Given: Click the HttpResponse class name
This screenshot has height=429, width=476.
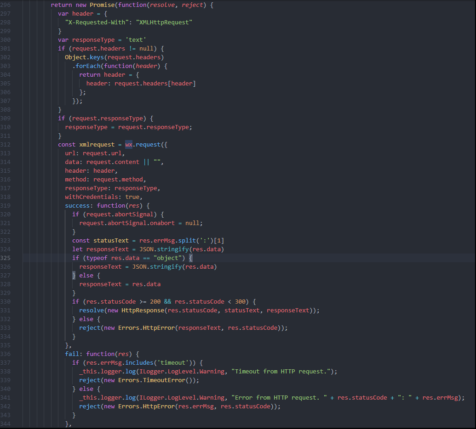Looking at the screenshot, I should click(143, 310).
